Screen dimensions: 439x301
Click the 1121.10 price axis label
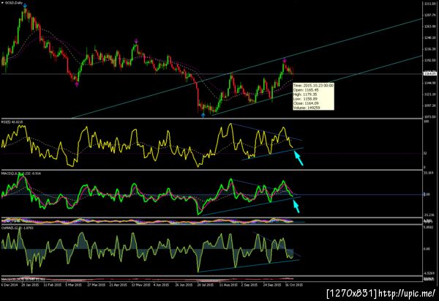429,94
